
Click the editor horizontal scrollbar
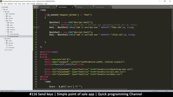pyautogui.click(x=80, y=89)
